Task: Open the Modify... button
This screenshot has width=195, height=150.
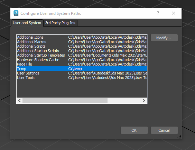Action: point(164,38)
